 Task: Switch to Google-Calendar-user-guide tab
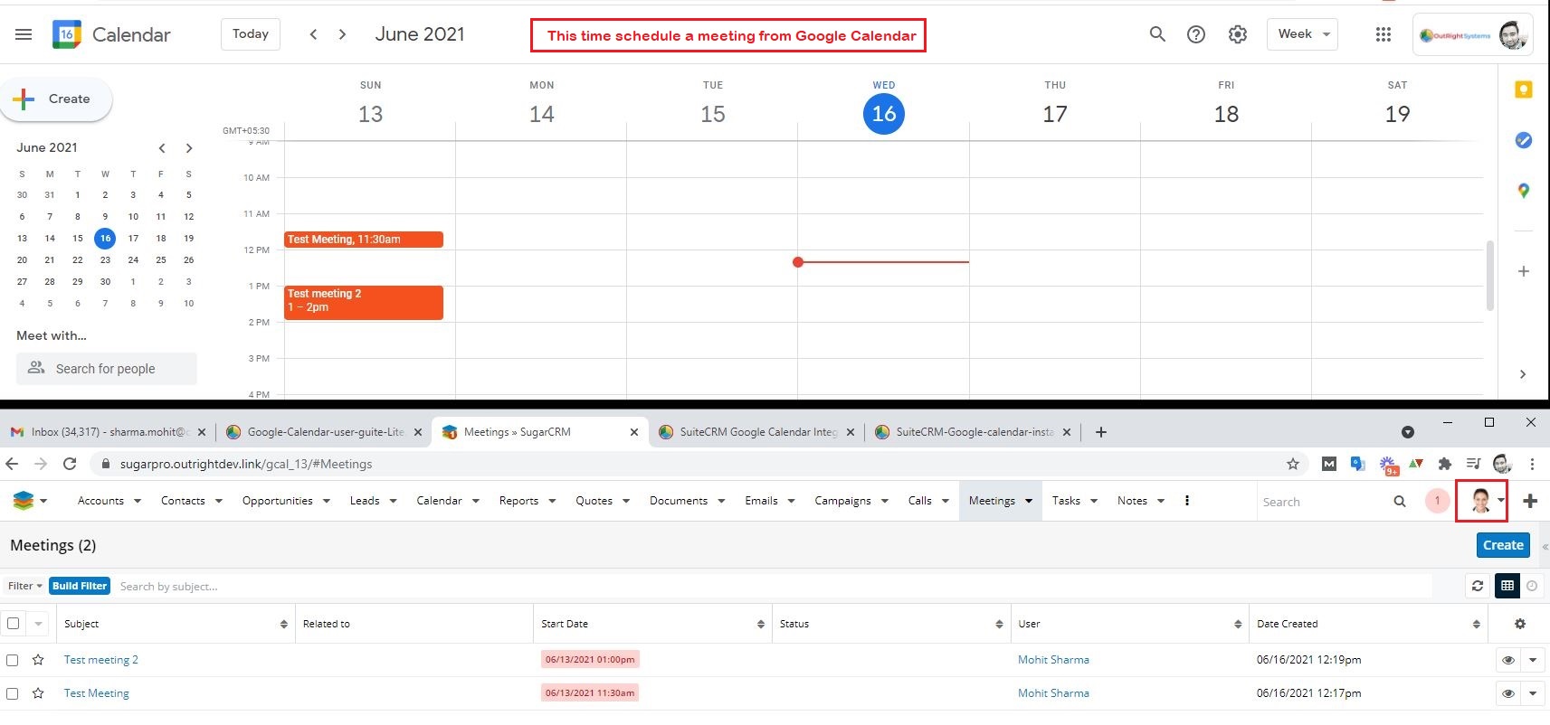pyautogui.click(x=325, y=432)
